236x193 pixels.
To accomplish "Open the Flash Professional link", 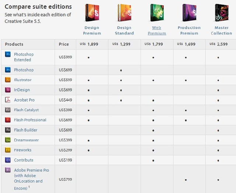I will 30,120.
